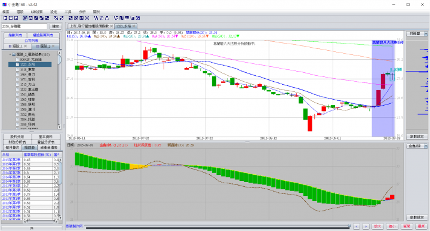Click the file icon next to 1418_東華

tap(17, 69)
